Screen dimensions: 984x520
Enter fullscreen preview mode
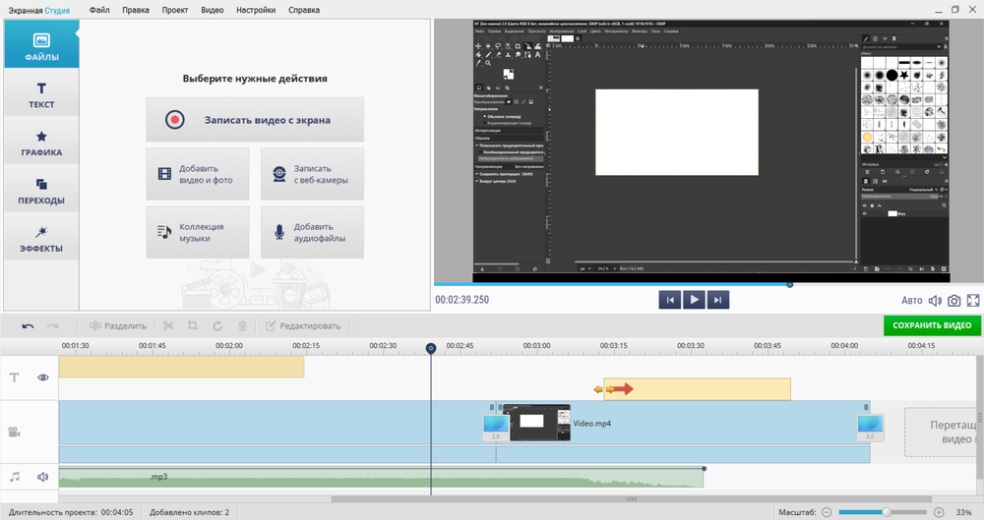[973, 301]
